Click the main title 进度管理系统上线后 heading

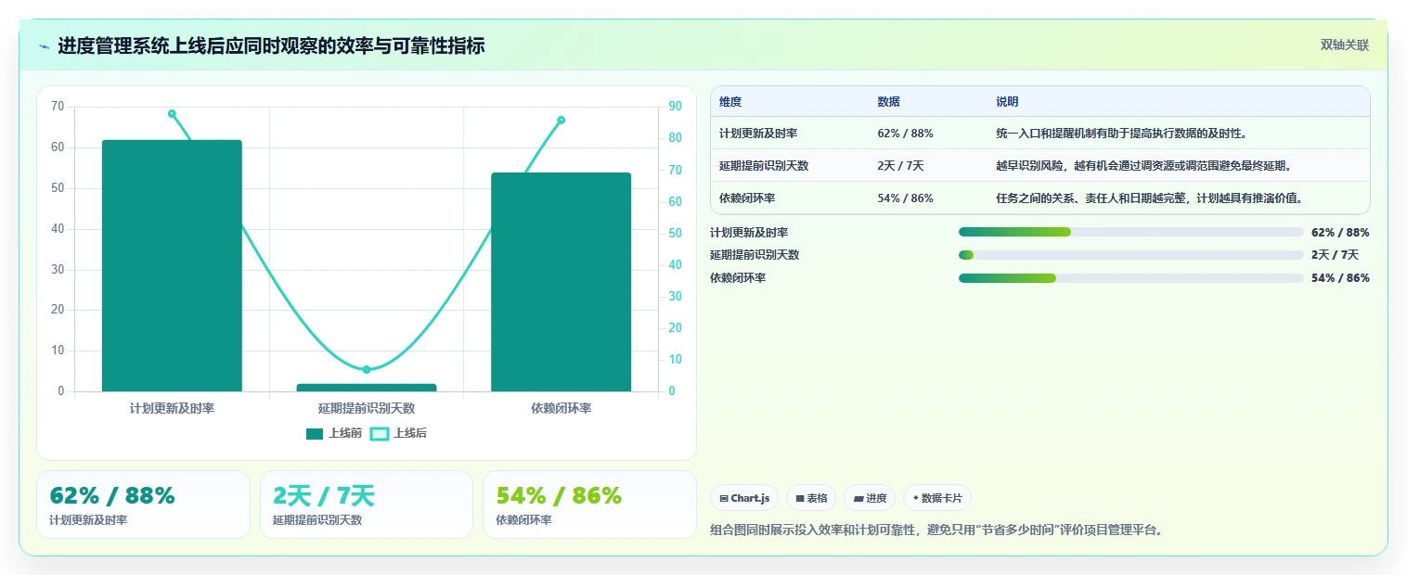(x=271, y=46)
